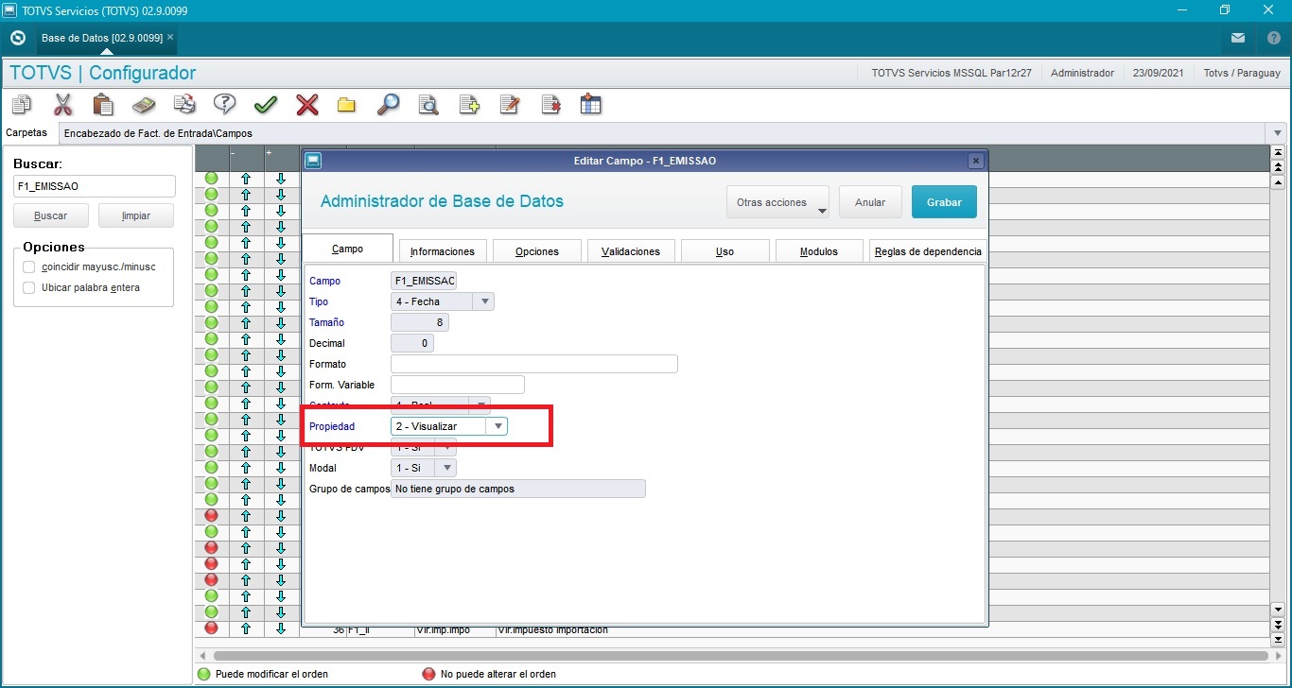Switch to the Opciones tab

pos(537,251)
